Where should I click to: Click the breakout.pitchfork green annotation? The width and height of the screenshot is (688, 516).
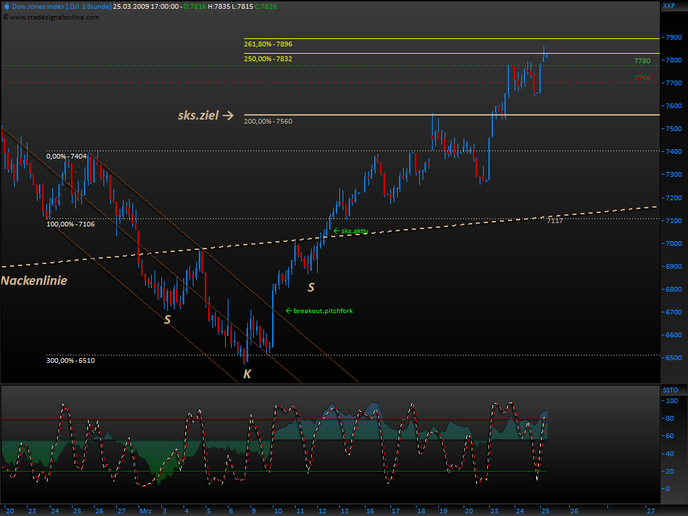click(319, 310)
